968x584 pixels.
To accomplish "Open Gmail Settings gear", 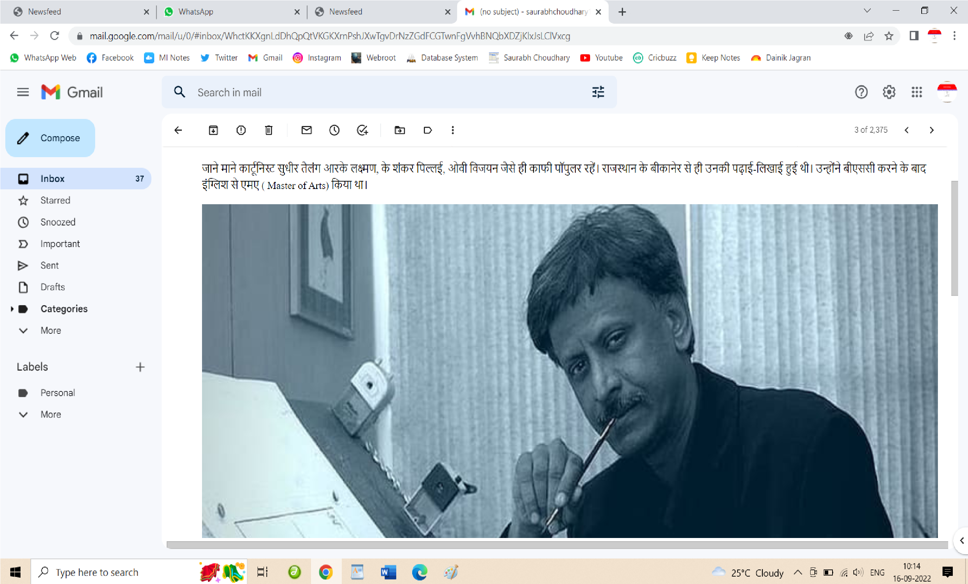I will pos(889,92).
